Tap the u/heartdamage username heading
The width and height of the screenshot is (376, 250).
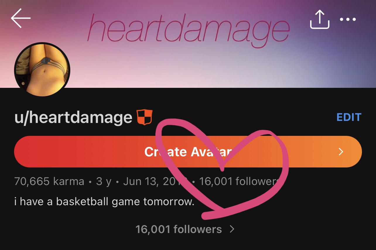click(73, 117)
